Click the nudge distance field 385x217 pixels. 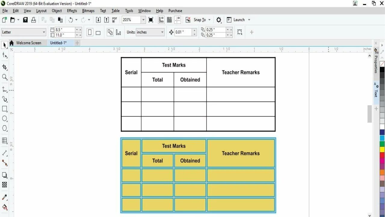pyautogui.click(x=183, y=32)
